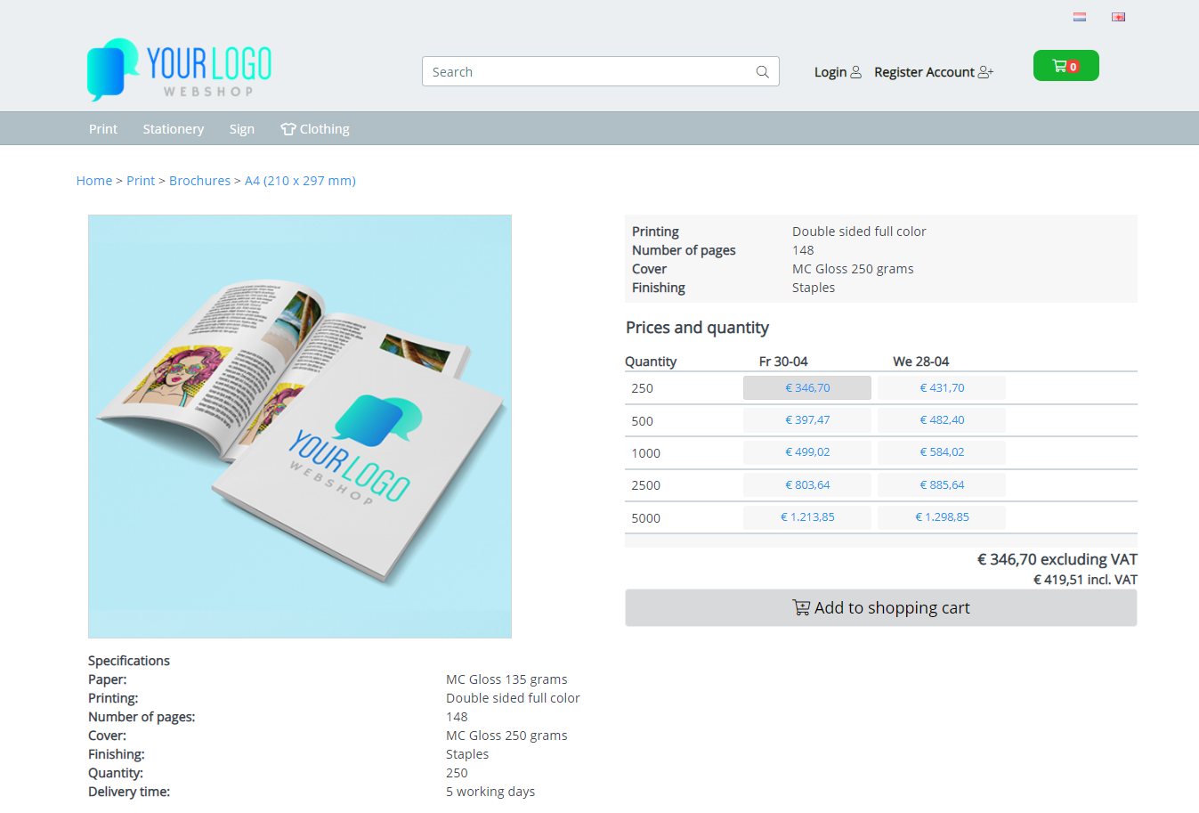
Task: Go to Home in the breadcrumb
Action: click(x=94, y=181)
